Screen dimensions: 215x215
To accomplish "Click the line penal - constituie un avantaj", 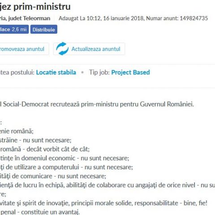I will coord(40,212).
